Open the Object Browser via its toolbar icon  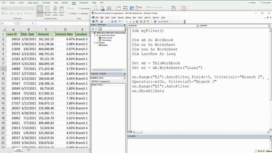pyautogui.click(x=148, y=22)
